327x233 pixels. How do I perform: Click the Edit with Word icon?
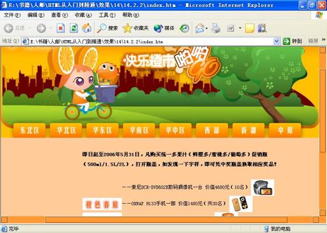pos(230,28)
